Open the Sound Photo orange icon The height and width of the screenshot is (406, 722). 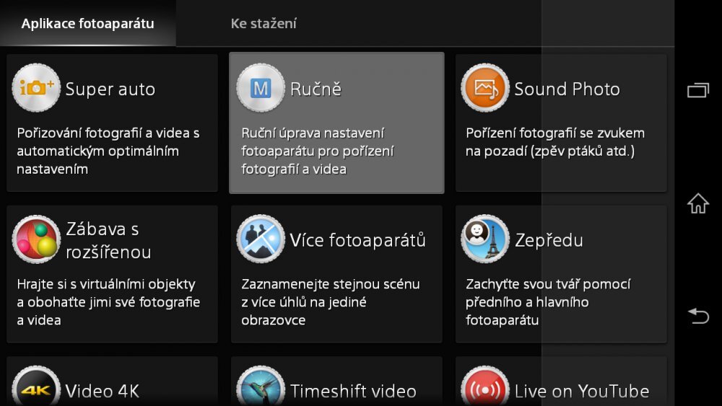tap(485, 88)
